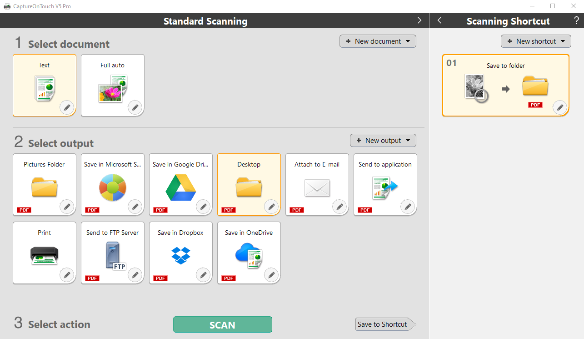Click the Save in OneDrive label
Viewport: 584px width, 339px height.
tap(249, 233)
